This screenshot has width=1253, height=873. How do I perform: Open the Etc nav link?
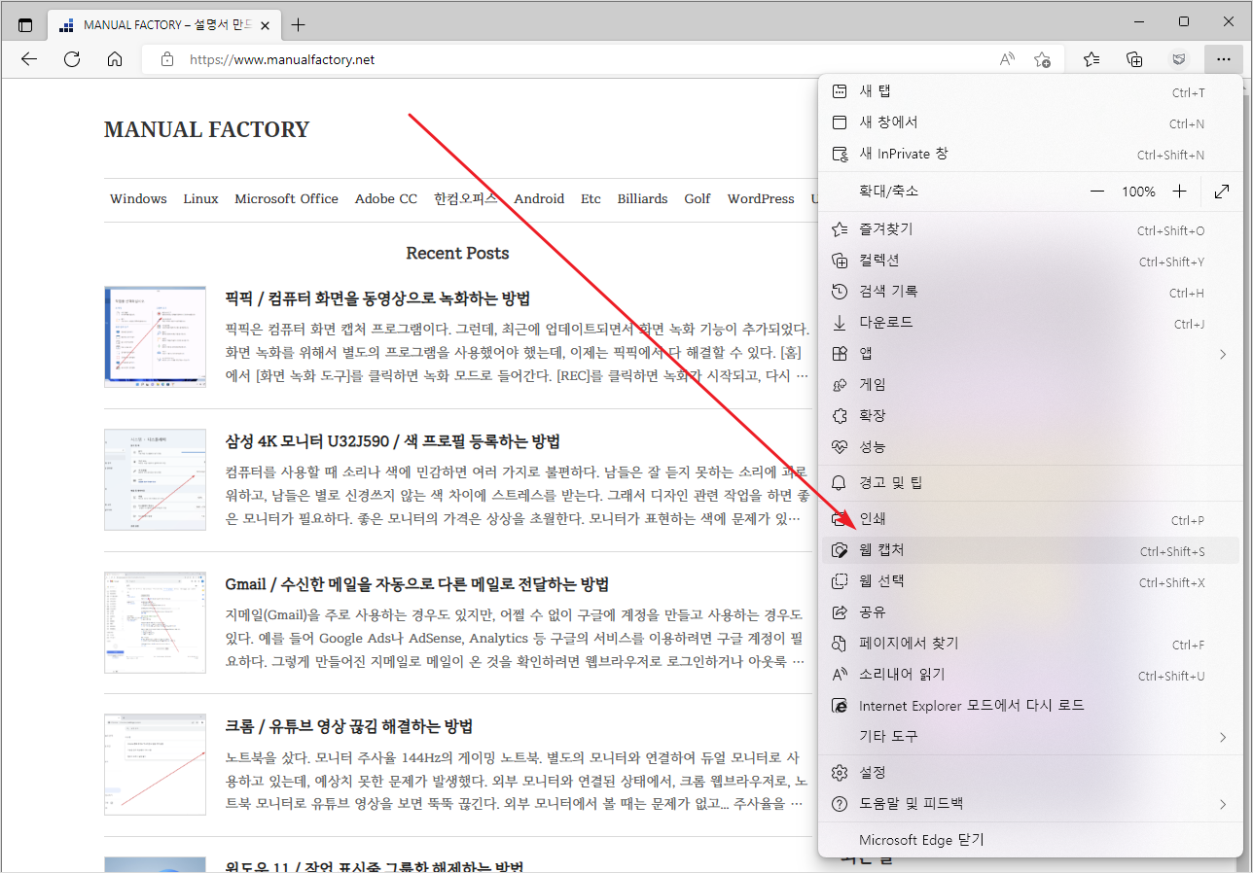(591, 198)
